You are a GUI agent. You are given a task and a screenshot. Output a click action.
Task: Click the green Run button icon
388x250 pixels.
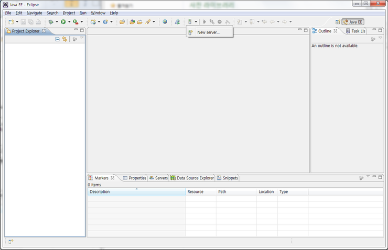tap(63, 22)
